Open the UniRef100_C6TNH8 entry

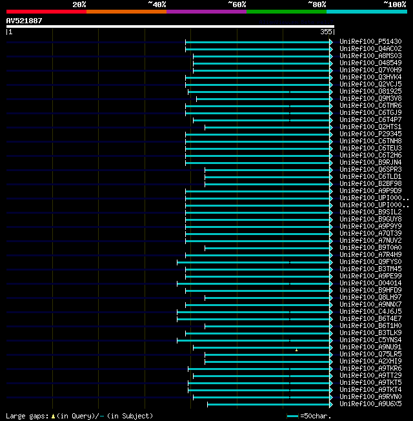(370, 141)
